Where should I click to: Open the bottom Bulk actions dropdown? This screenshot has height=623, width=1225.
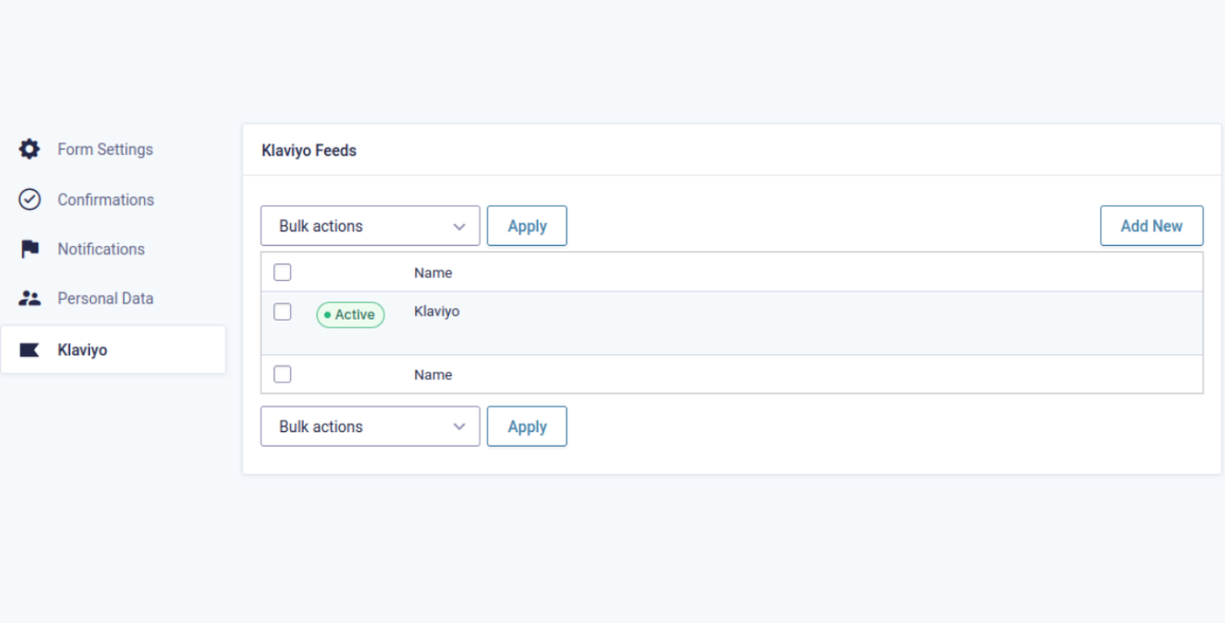(x=370, y=427)
